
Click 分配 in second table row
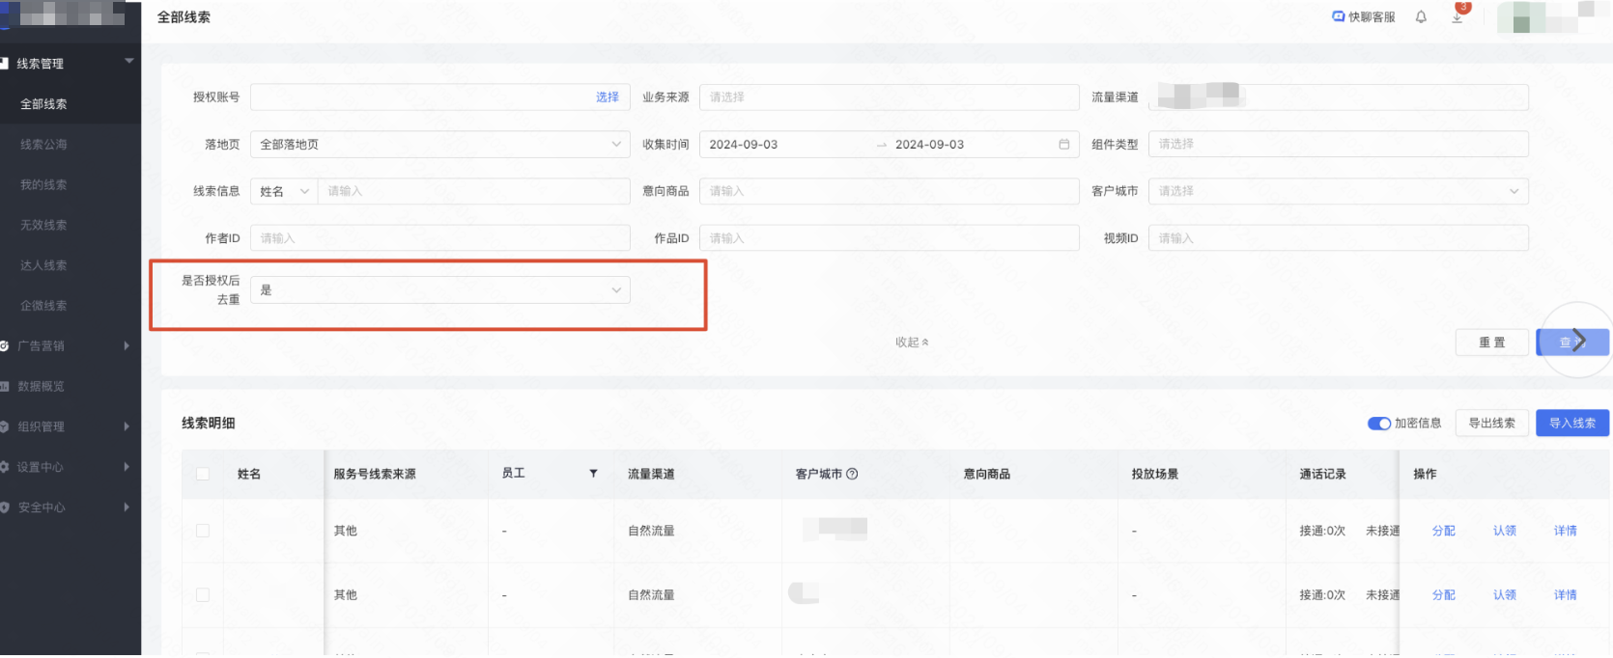[1443, 595]
